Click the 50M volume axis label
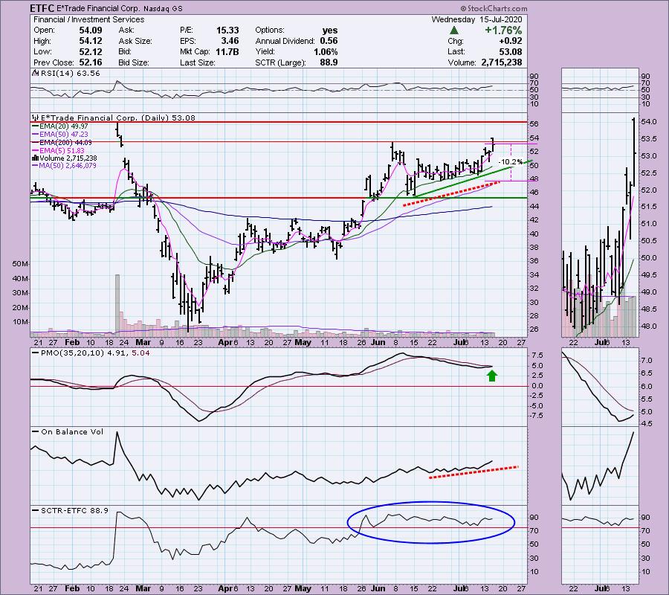This screenshot has height=595, width=669. click(x=21, y=264)
